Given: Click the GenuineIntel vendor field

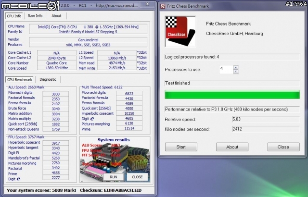Looking at the screenshot, I should click(88, 40).
